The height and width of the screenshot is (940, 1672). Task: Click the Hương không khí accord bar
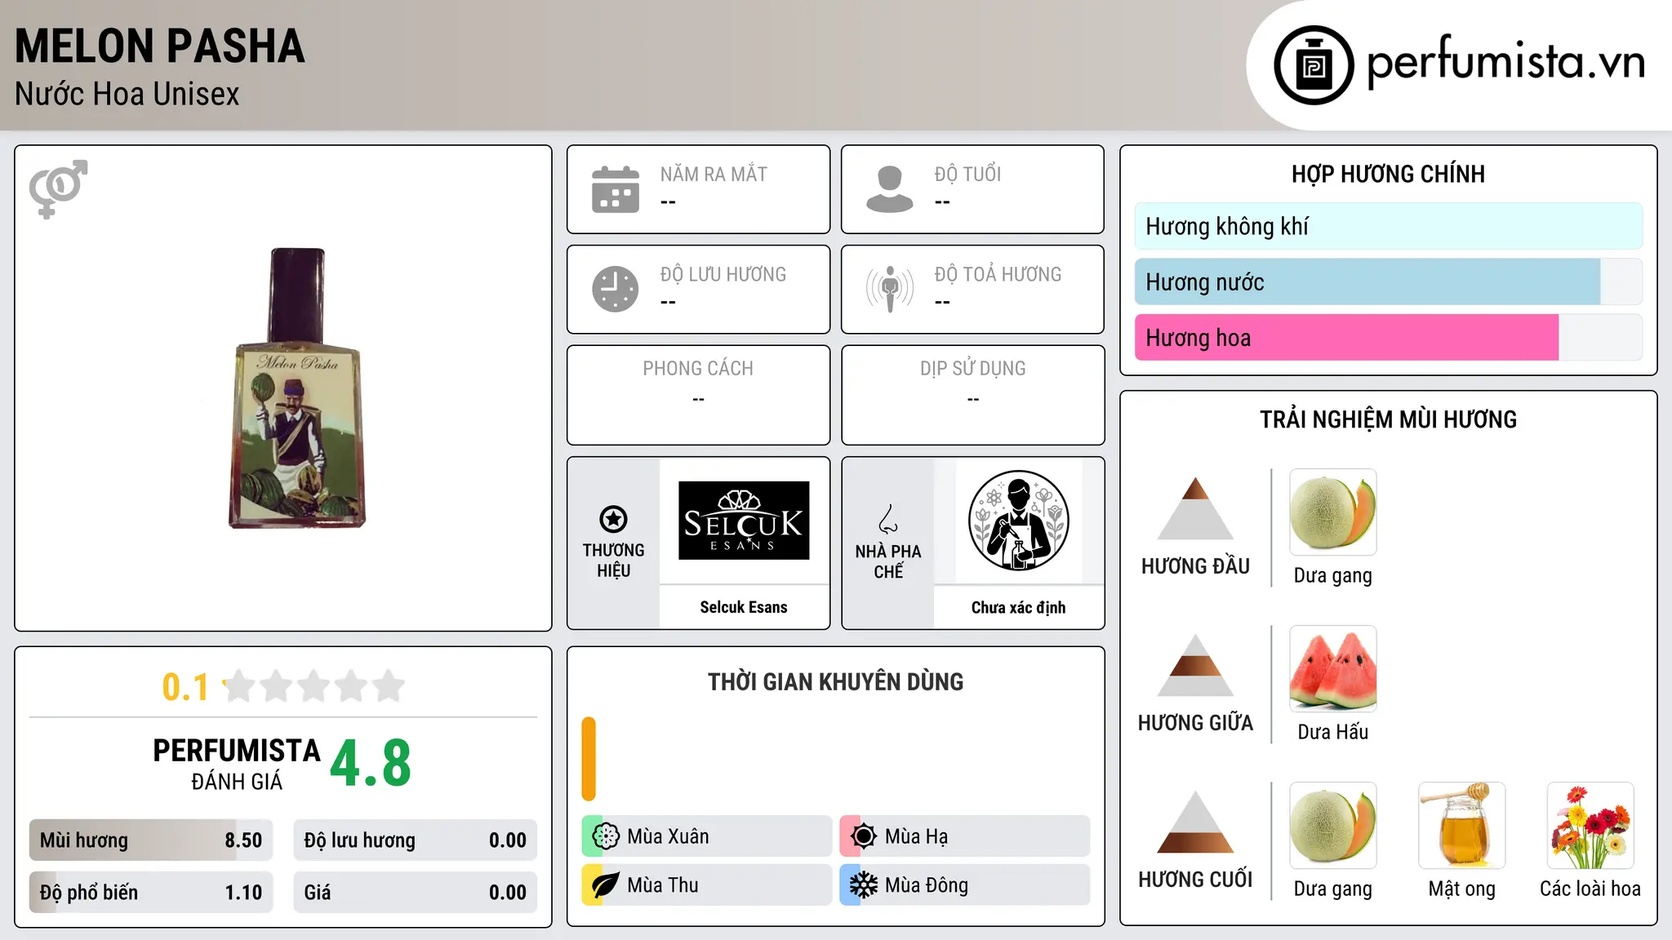coord(1389,226)
